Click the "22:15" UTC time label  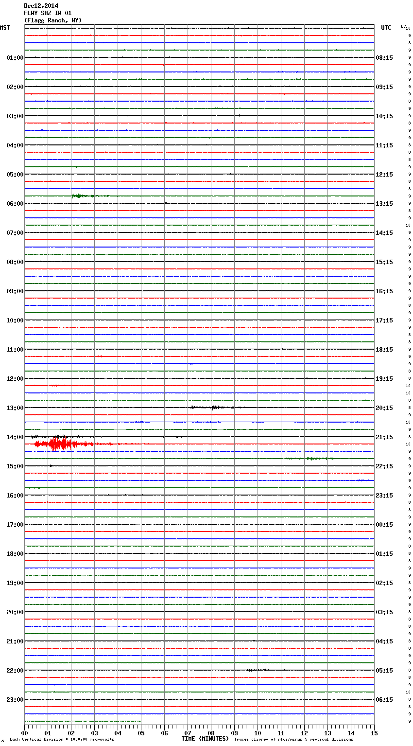click(x=384, y=466)
